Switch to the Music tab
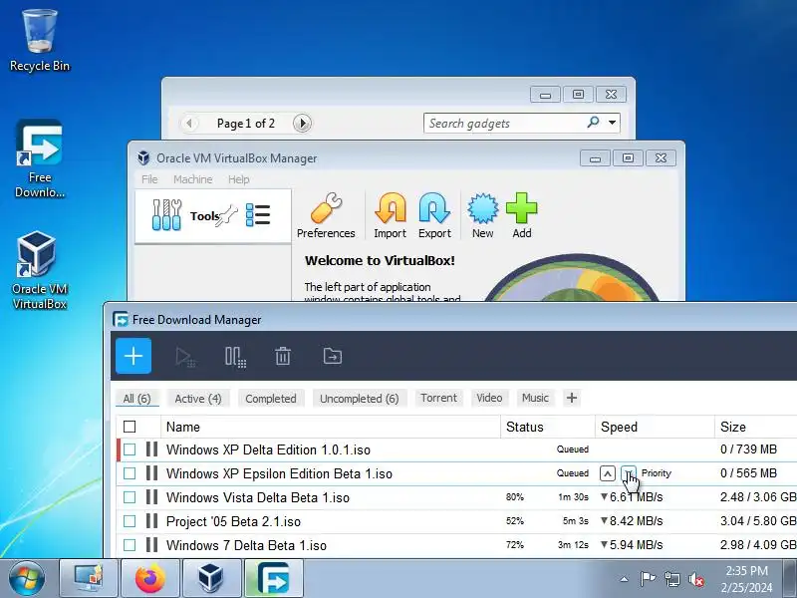The image size is (797, 598). pyautogui.click(x=535, y=398)
